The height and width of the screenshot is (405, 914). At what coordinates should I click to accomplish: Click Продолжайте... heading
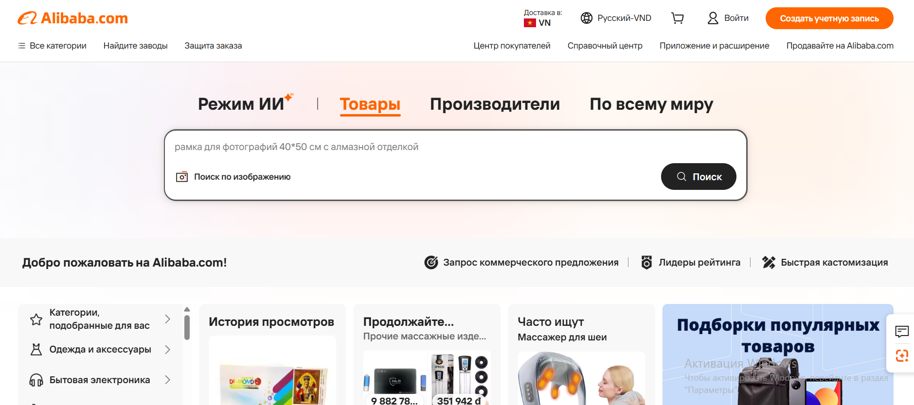(409, 322)
